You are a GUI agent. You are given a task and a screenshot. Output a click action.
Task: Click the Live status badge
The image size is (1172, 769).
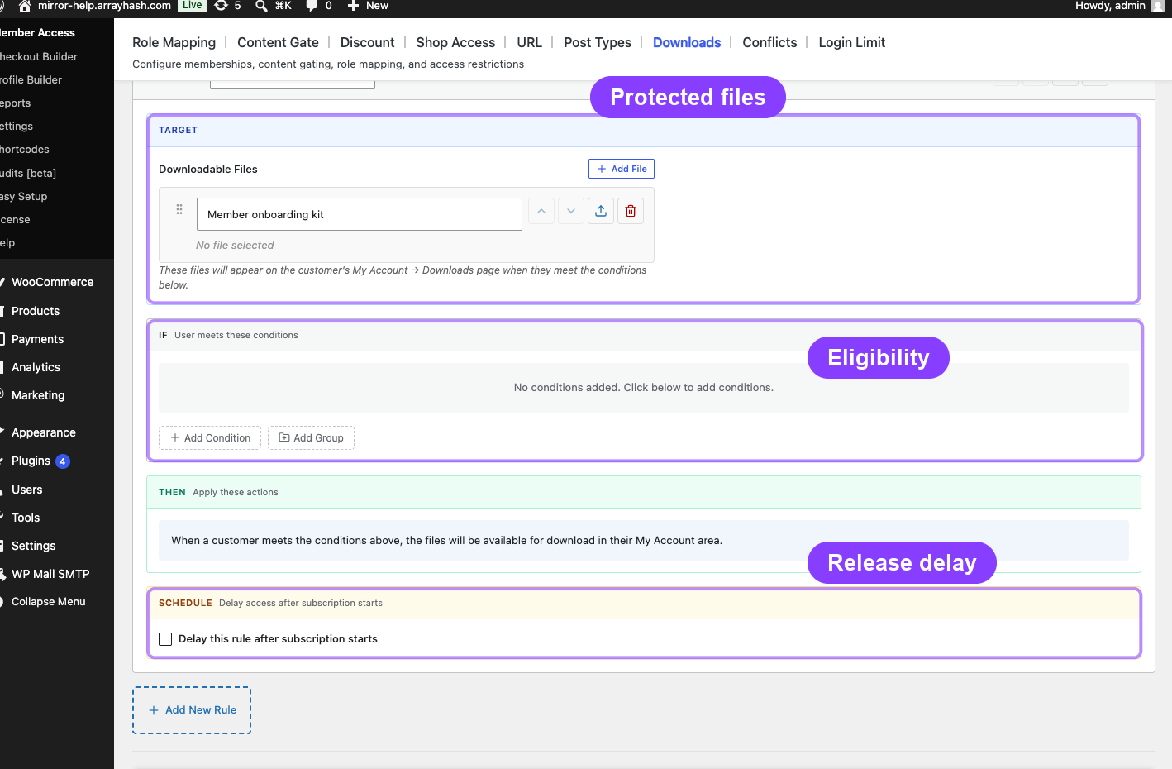click(193, 6)
